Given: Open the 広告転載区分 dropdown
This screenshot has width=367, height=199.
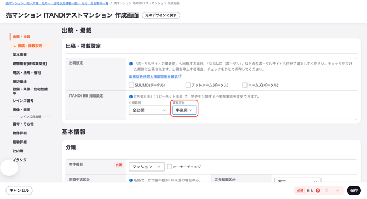Looking at the screenshot, I should pyautogui.click(x=298, y=180).
